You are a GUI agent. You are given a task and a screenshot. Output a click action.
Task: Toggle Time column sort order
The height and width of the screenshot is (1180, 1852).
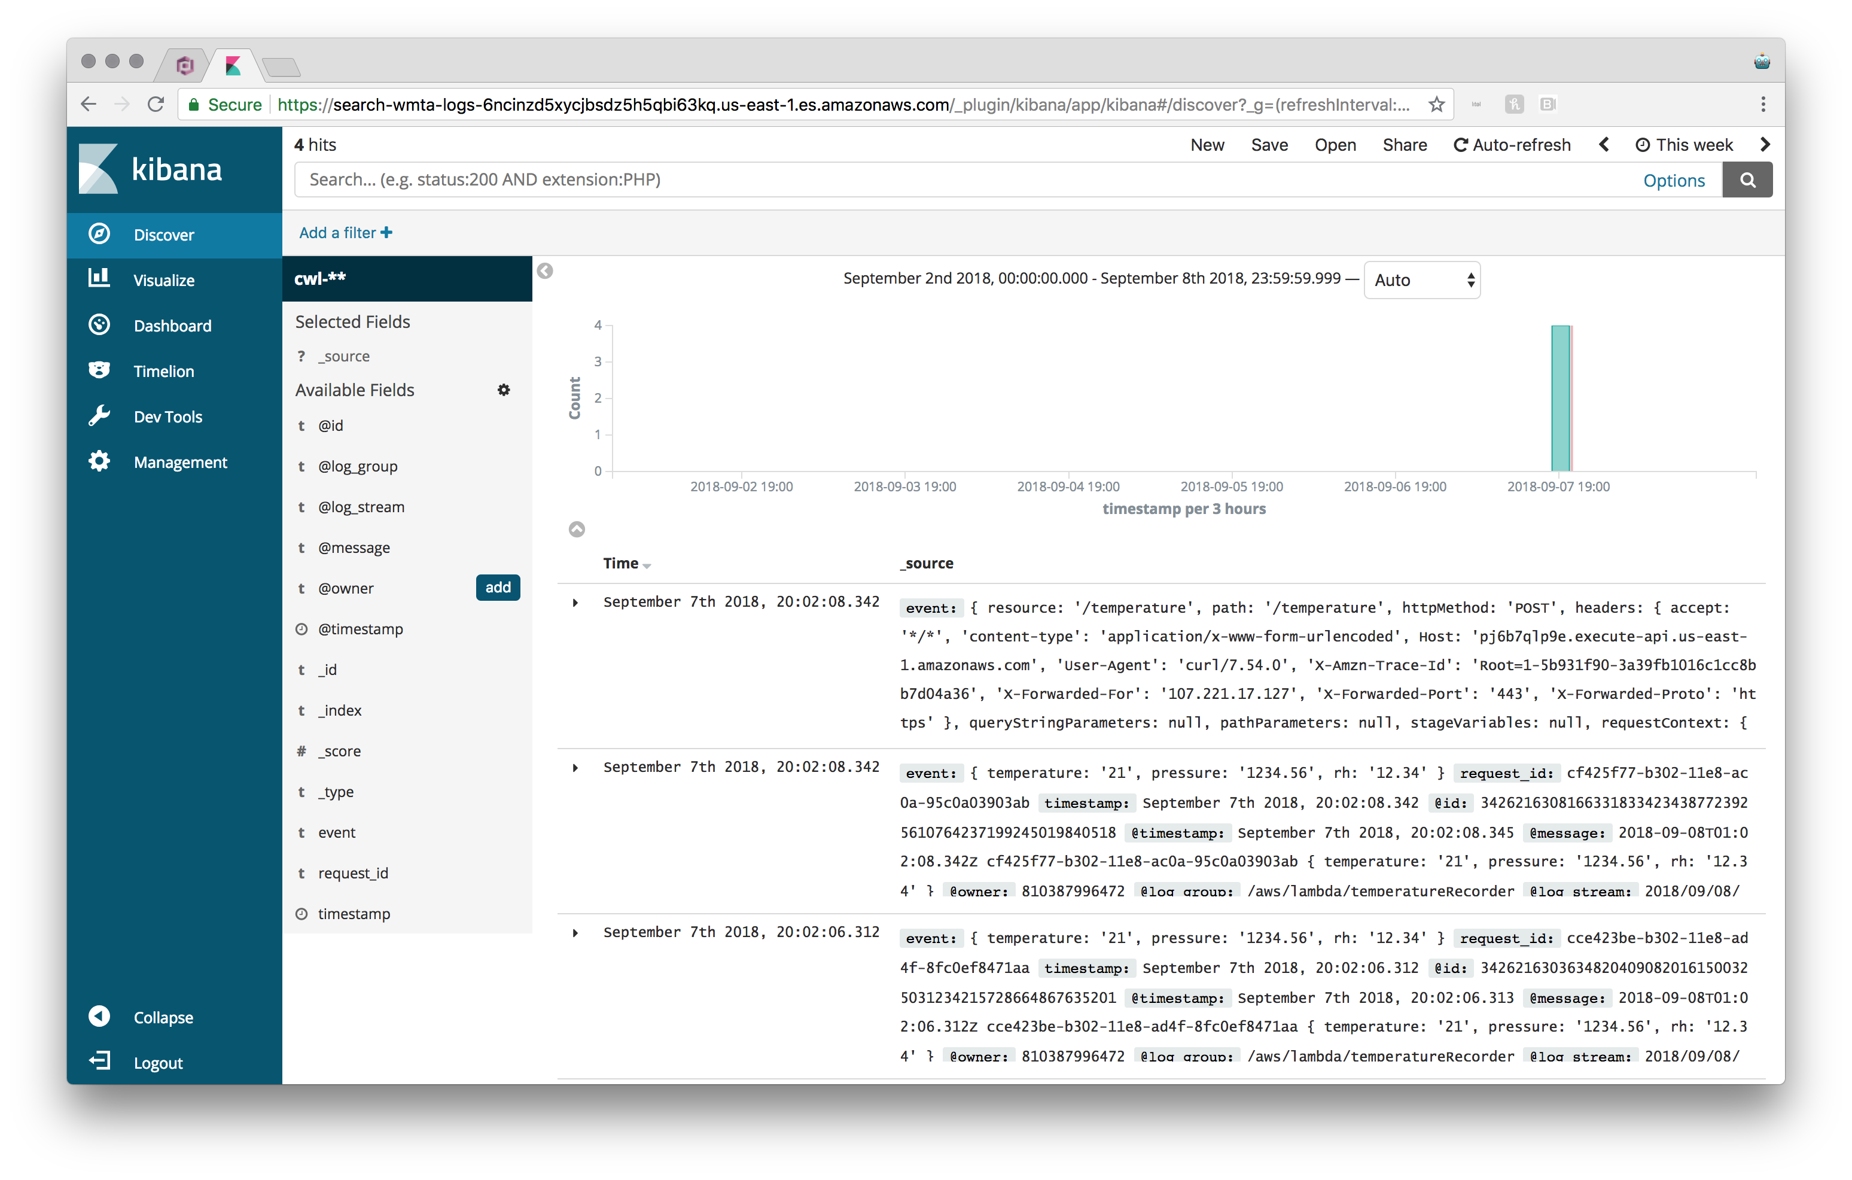click(x=646, y=565)
